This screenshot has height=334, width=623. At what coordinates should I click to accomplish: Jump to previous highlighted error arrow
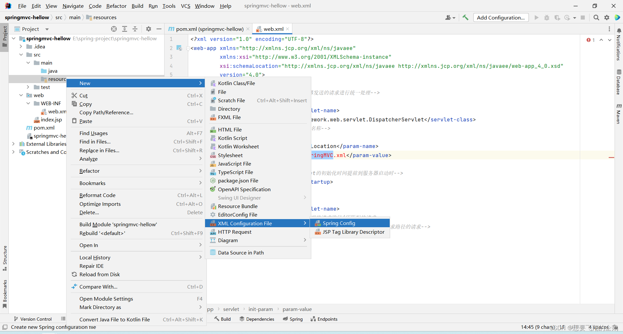(601, 40)
